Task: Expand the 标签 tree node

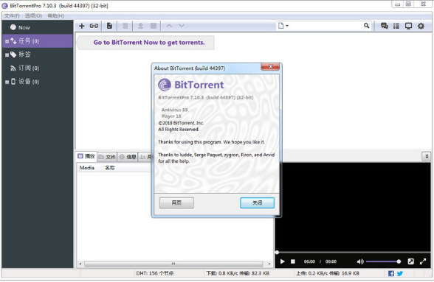Action: pyautogui.click(x=7, y=55)
